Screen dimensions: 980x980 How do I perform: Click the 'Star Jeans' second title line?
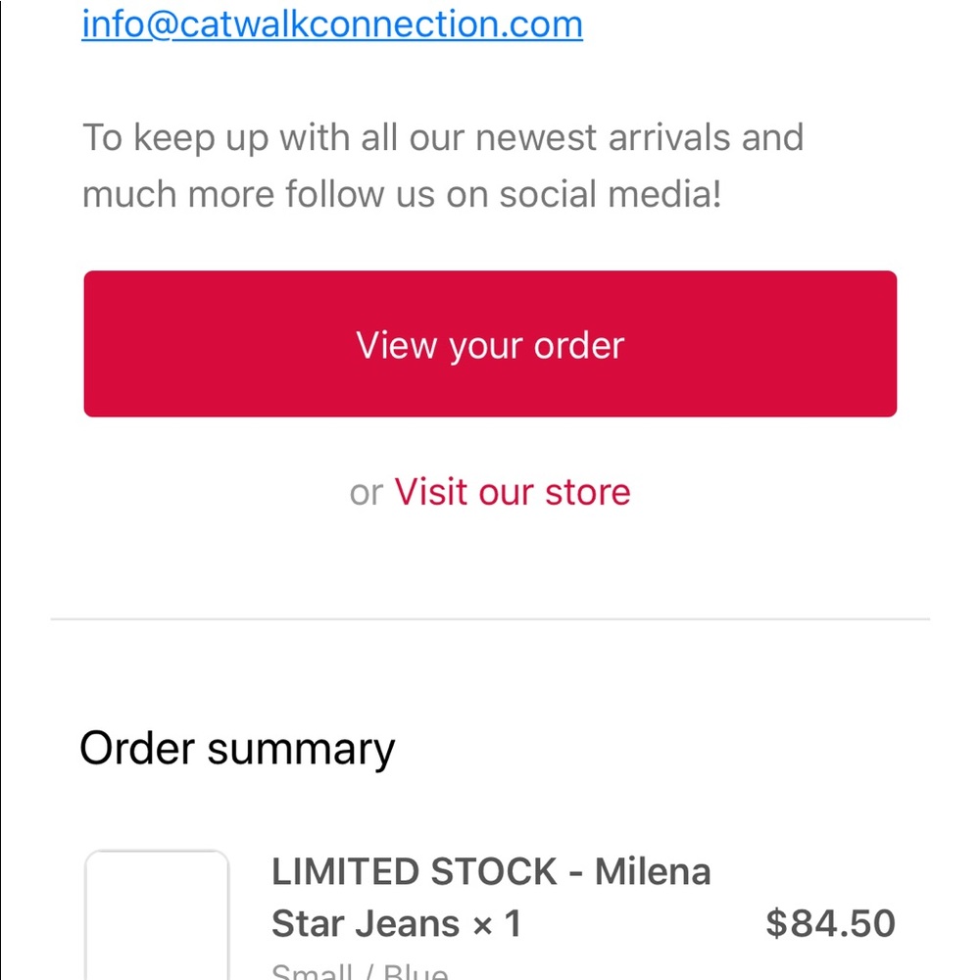366,924
